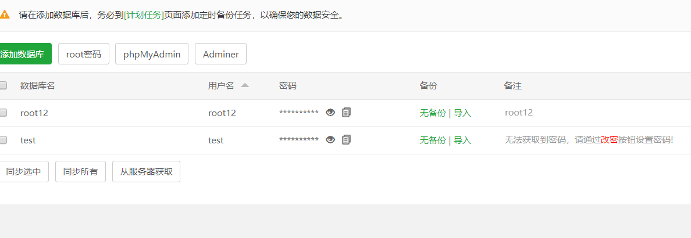
Task: Follow the [计划任务] link
Action: coord(144,15)
